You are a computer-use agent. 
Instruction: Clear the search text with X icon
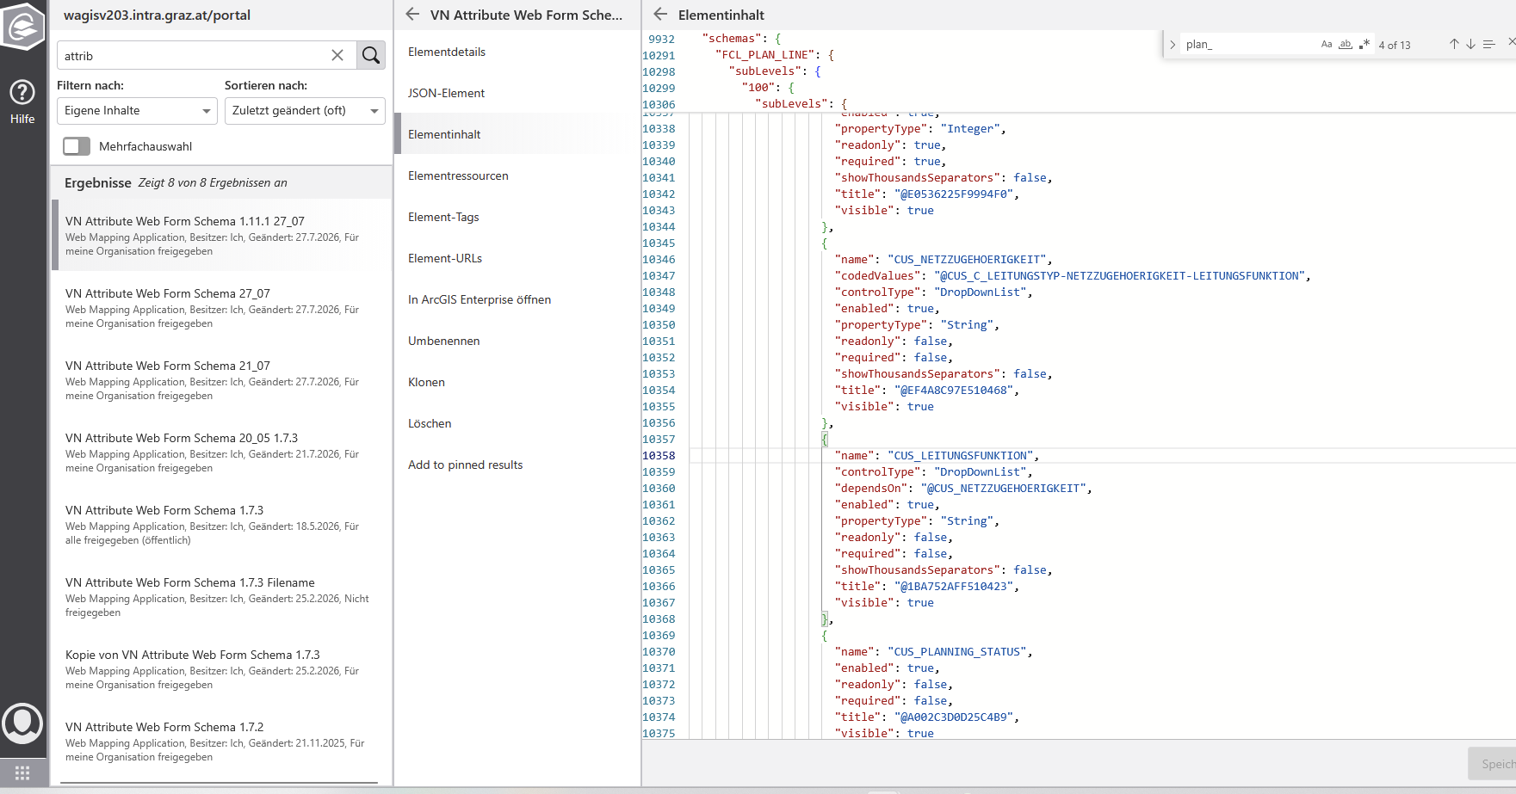click(337, 55)
